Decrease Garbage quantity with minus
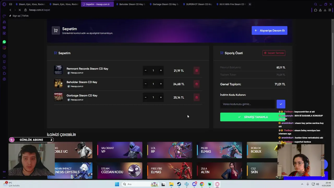The image size is (334, 188). pos(146,97)
